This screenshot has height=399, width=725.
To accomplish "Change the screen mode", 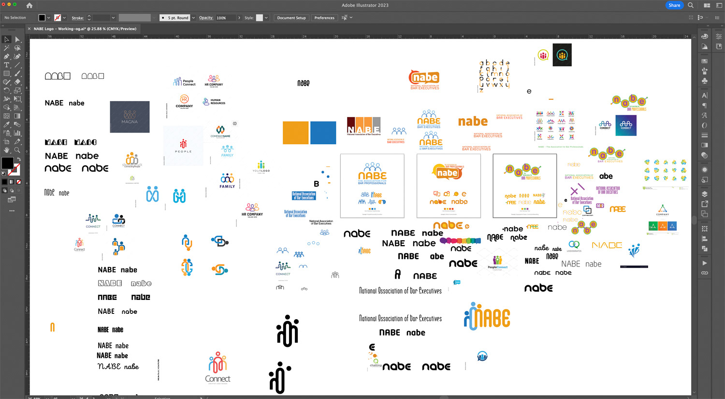I will (12, 200).
